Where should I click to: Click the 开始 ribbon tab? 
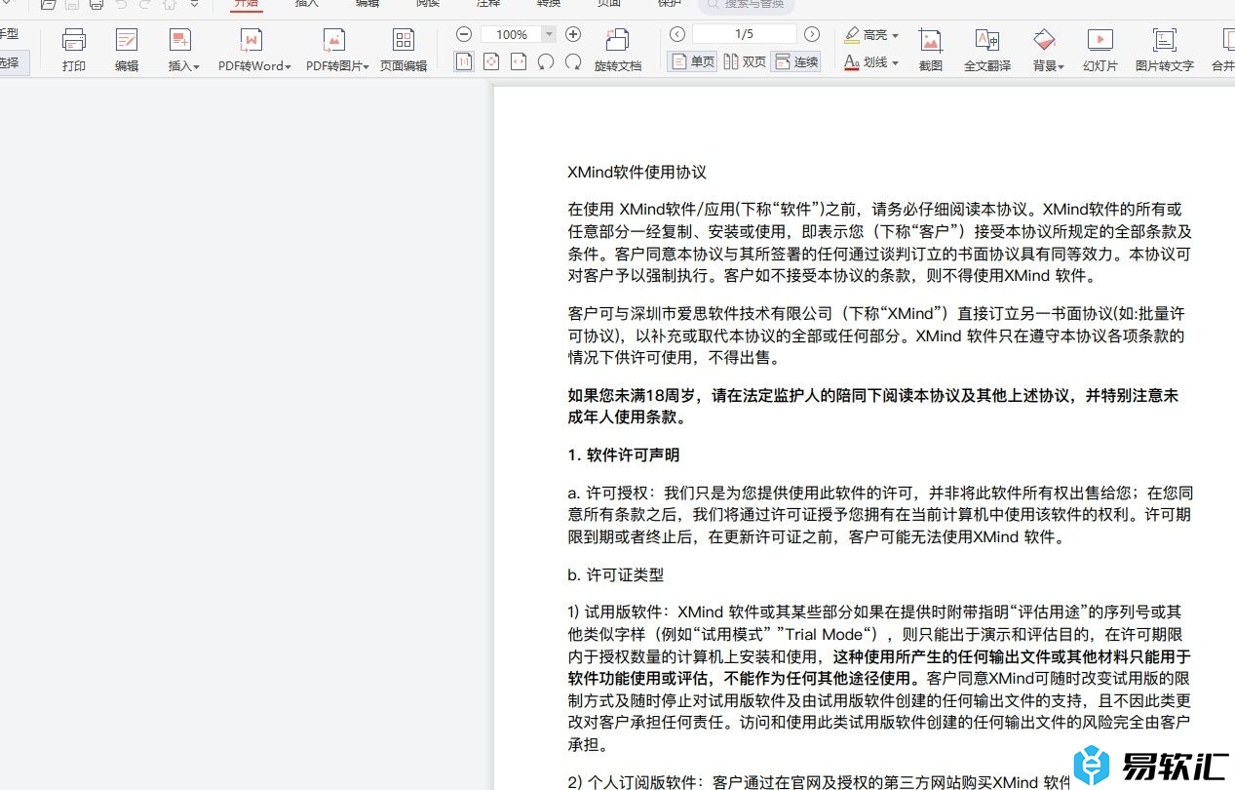[247, 4]
